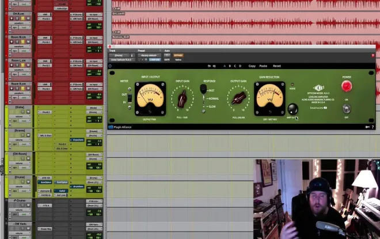Click the plugin redo arrow icon

click(x=214, y=66)
